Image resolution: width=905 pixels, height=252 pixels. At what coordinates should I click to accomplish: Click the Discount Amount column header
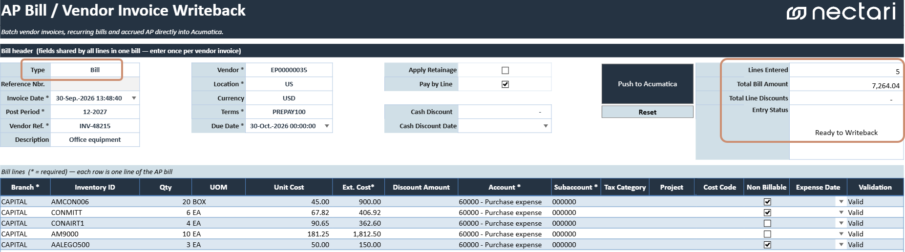pyautogui.click(x=421, y=187)
